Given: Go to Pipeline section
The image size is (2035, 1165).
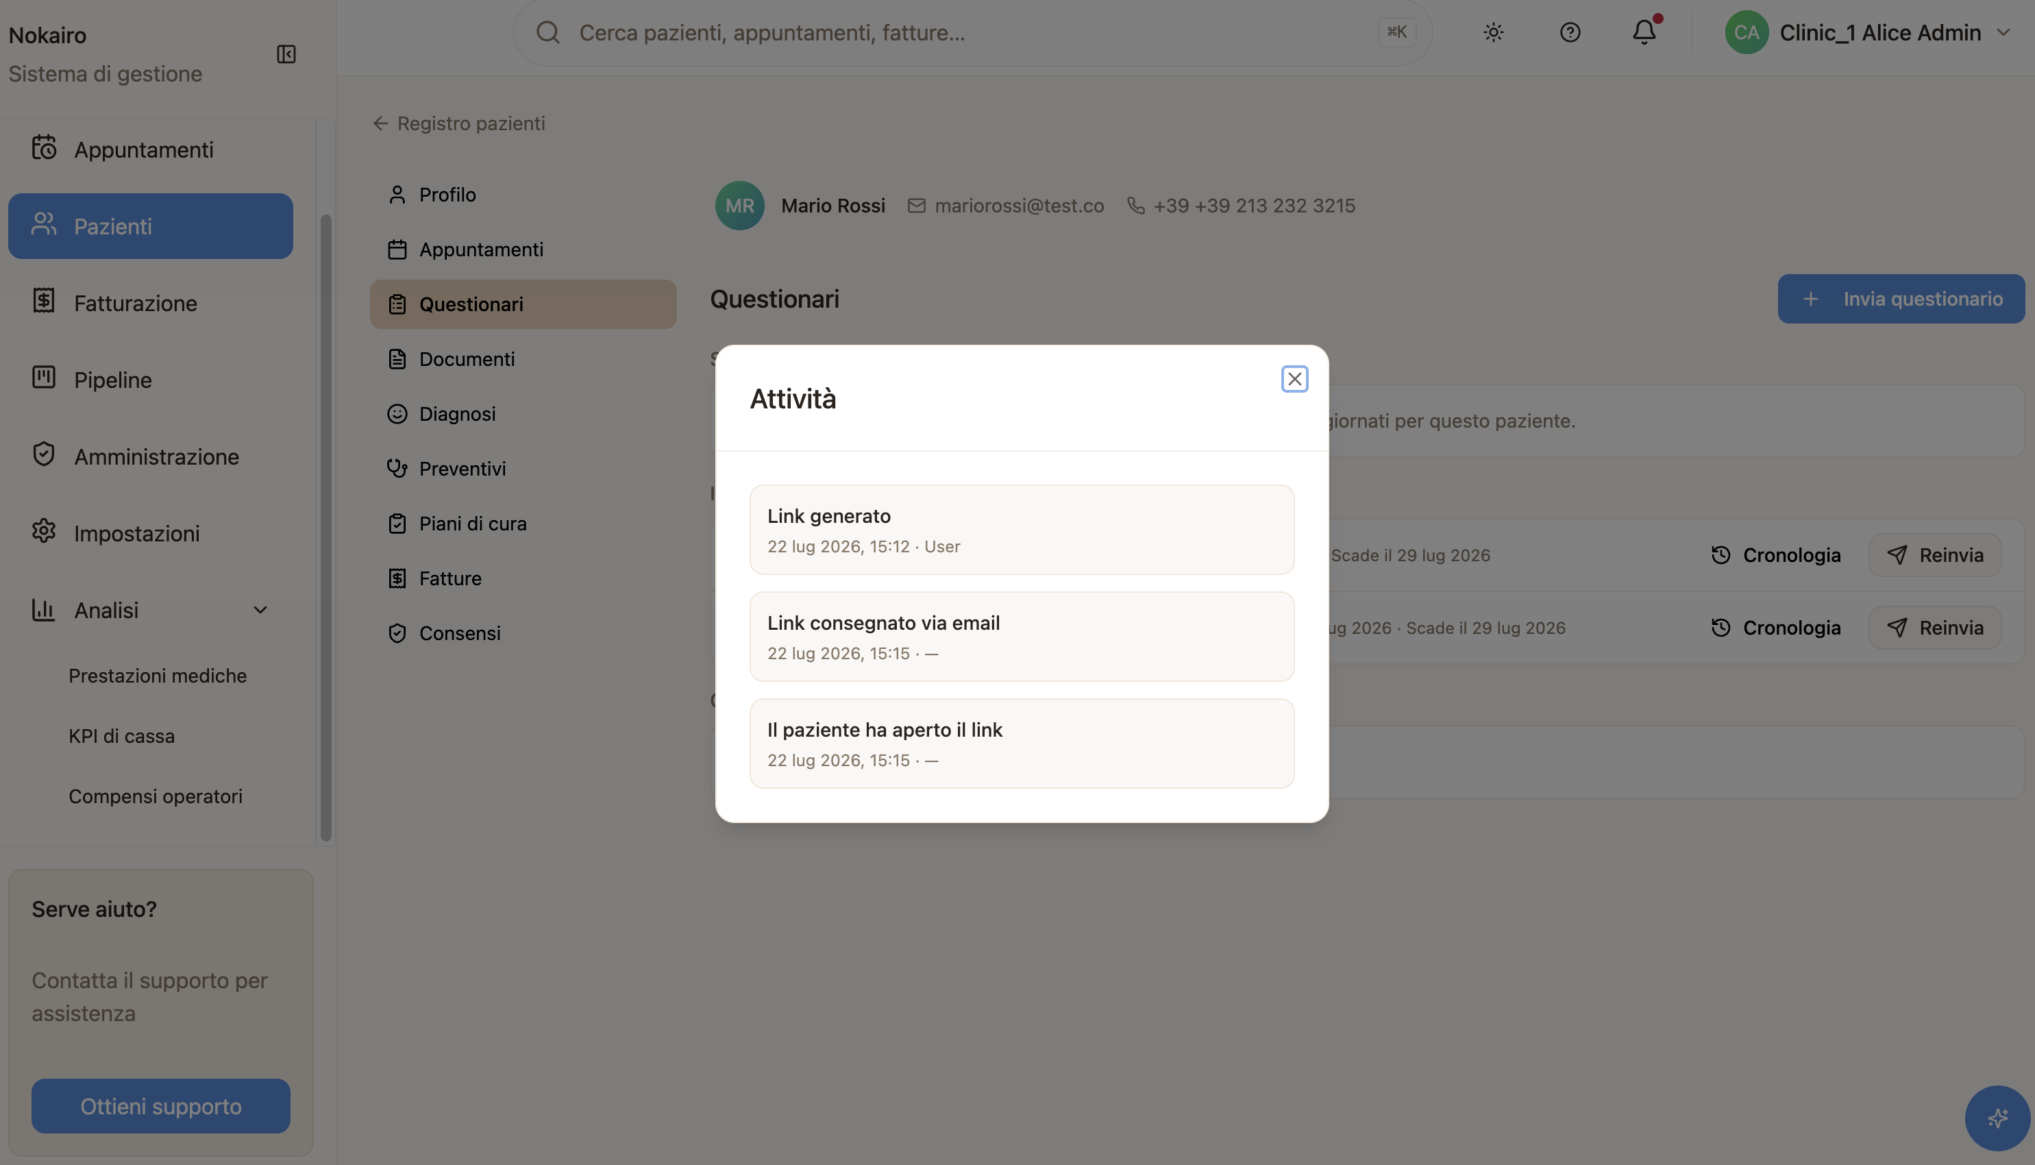Looking at the screenshot, I should (x=150, y=380).
